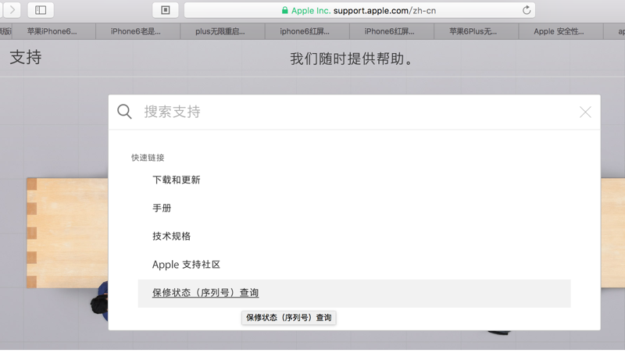Click the green secure lock icon
This screenshot has width=625, height=353.
[x=284, y=10]
